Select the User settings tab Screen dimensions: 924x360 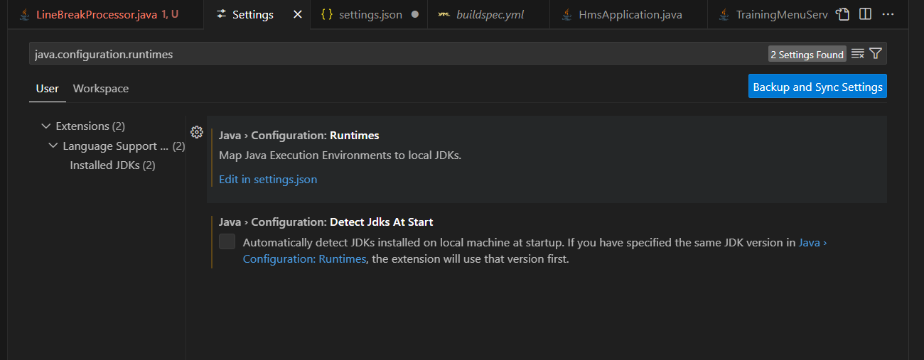pos(48,89)
